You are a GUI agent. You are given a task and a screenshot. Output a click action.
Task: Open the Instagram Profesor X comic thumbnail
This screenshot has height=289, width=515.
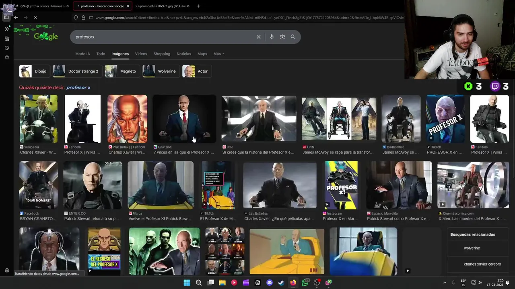click(341, 185)
